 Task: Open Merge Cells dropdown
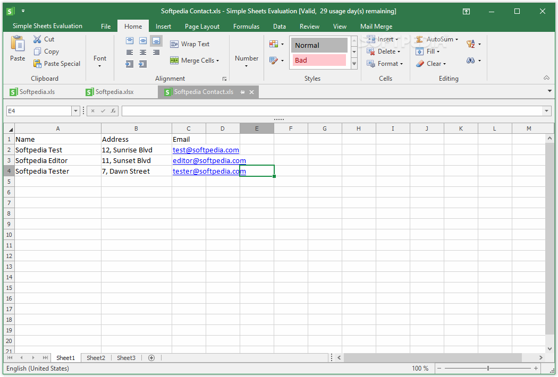coord(195,61)
